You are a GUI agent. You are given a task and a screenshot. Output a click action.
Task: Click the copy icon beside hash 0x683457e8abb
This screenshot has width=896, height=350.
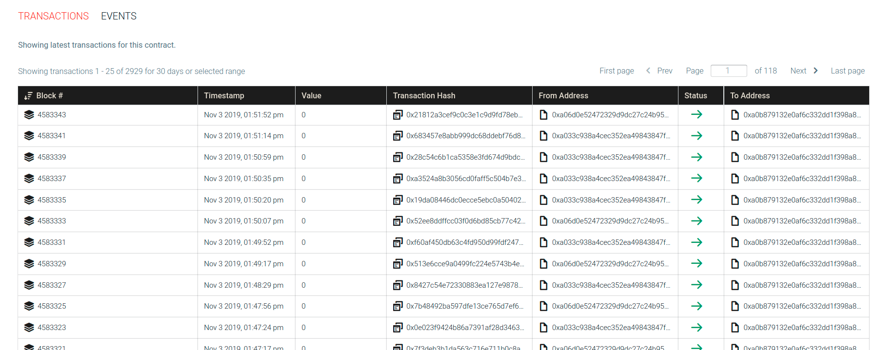point(398,136)
